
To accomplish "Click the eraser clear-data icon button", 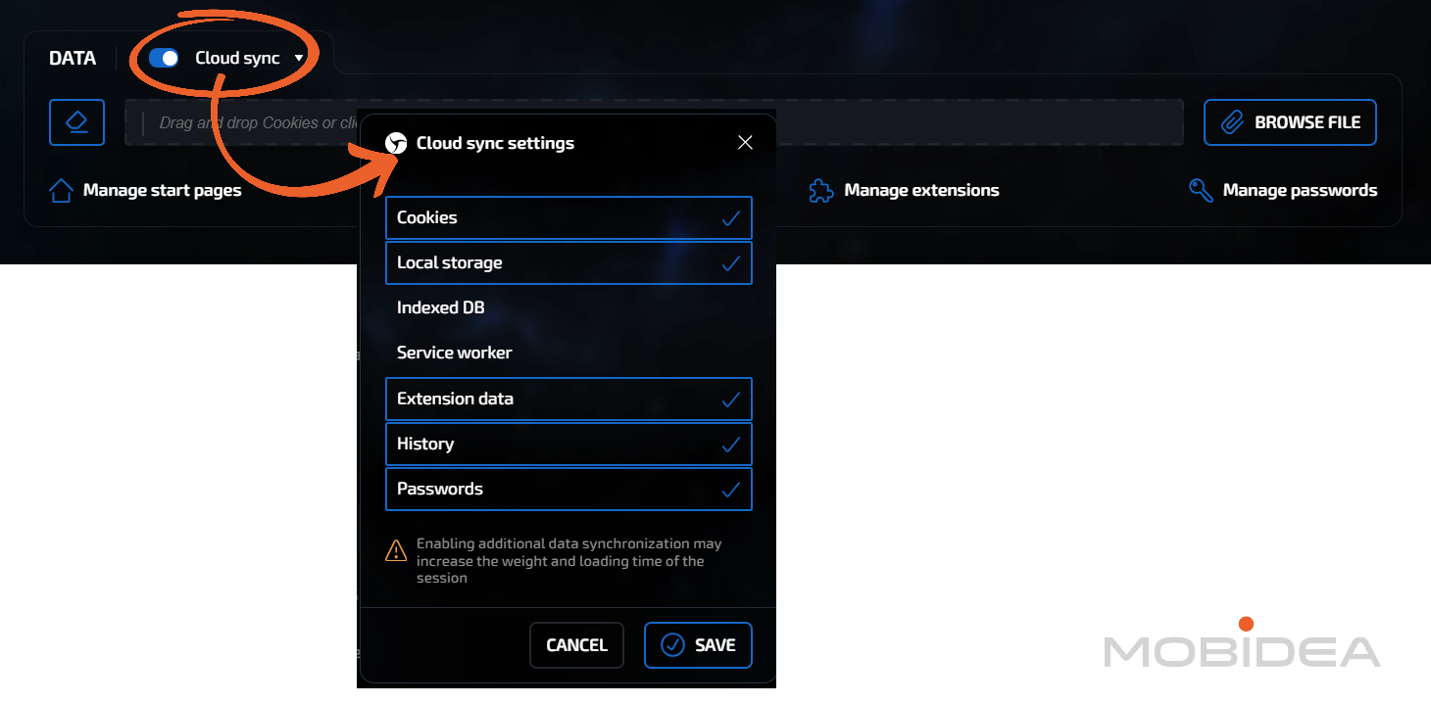I will (76, 122).
